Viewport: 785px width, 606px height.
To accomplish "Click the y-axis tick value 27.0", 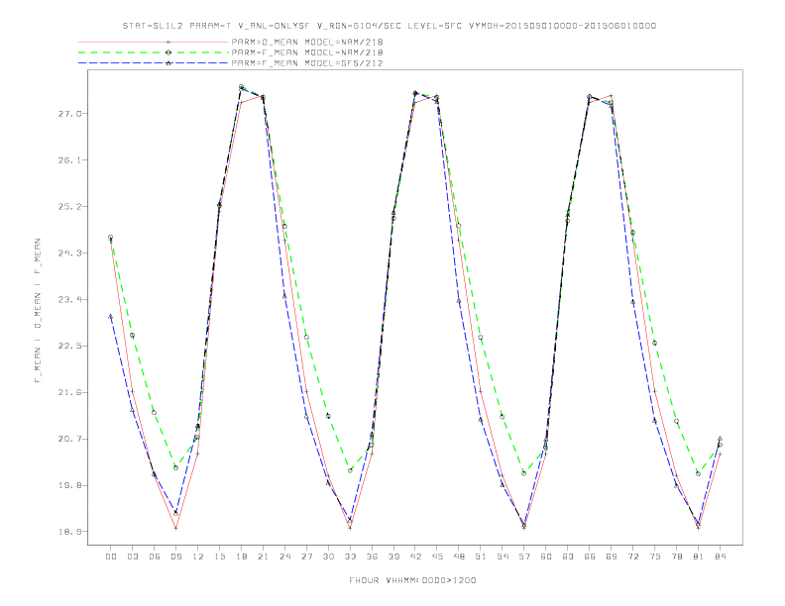I will [x=69, y=114].
